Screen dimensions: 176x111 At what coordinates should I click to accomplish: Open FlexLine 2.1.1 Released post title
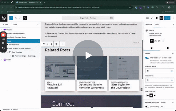(54, 86)
